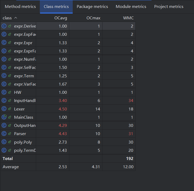The image size is (194, 191).
Task: Click the public lock icon beside expr.Term
Action: click(10, 76)
